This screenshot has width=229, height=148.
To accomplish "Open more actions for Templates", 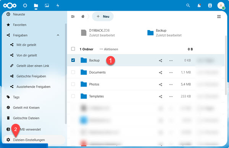I will click(x=171, y=97).
